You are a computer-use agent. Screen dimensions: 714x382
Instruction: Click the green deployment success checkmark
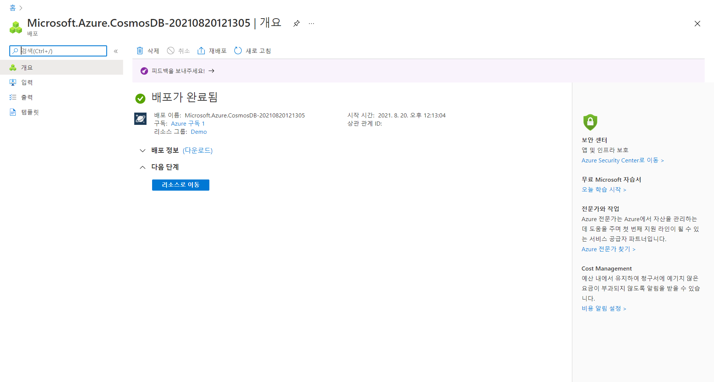click(140, 98)
